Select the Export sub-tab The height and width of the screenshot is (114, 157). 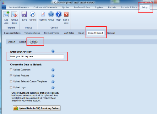coord(23,42)
